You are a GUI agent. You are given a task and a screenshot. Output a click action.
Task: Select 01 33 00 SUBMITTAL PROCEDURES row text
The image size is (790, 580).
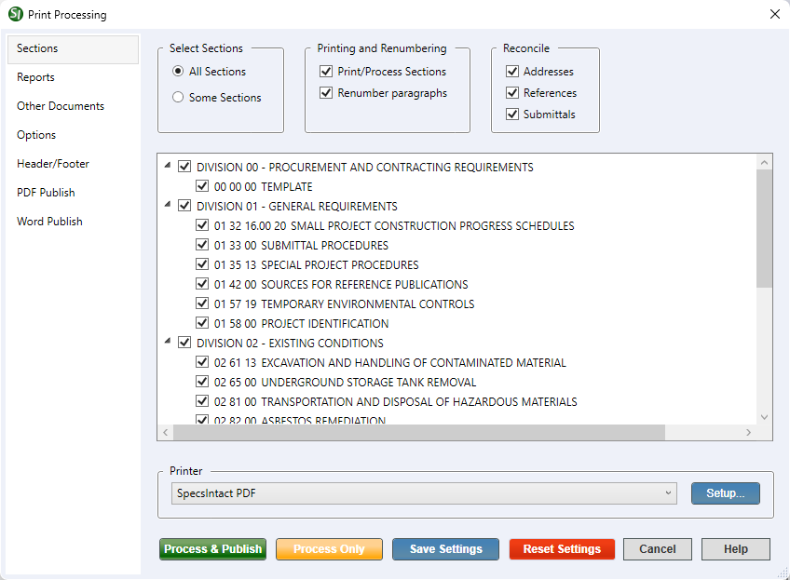301,246
